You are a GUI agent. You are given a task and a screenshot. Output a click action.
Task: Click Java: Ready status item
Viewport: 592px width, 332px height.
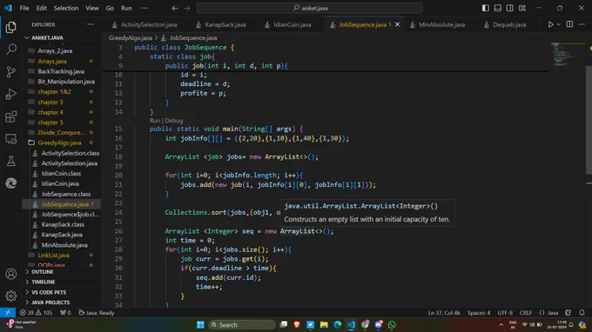point(97,312)
